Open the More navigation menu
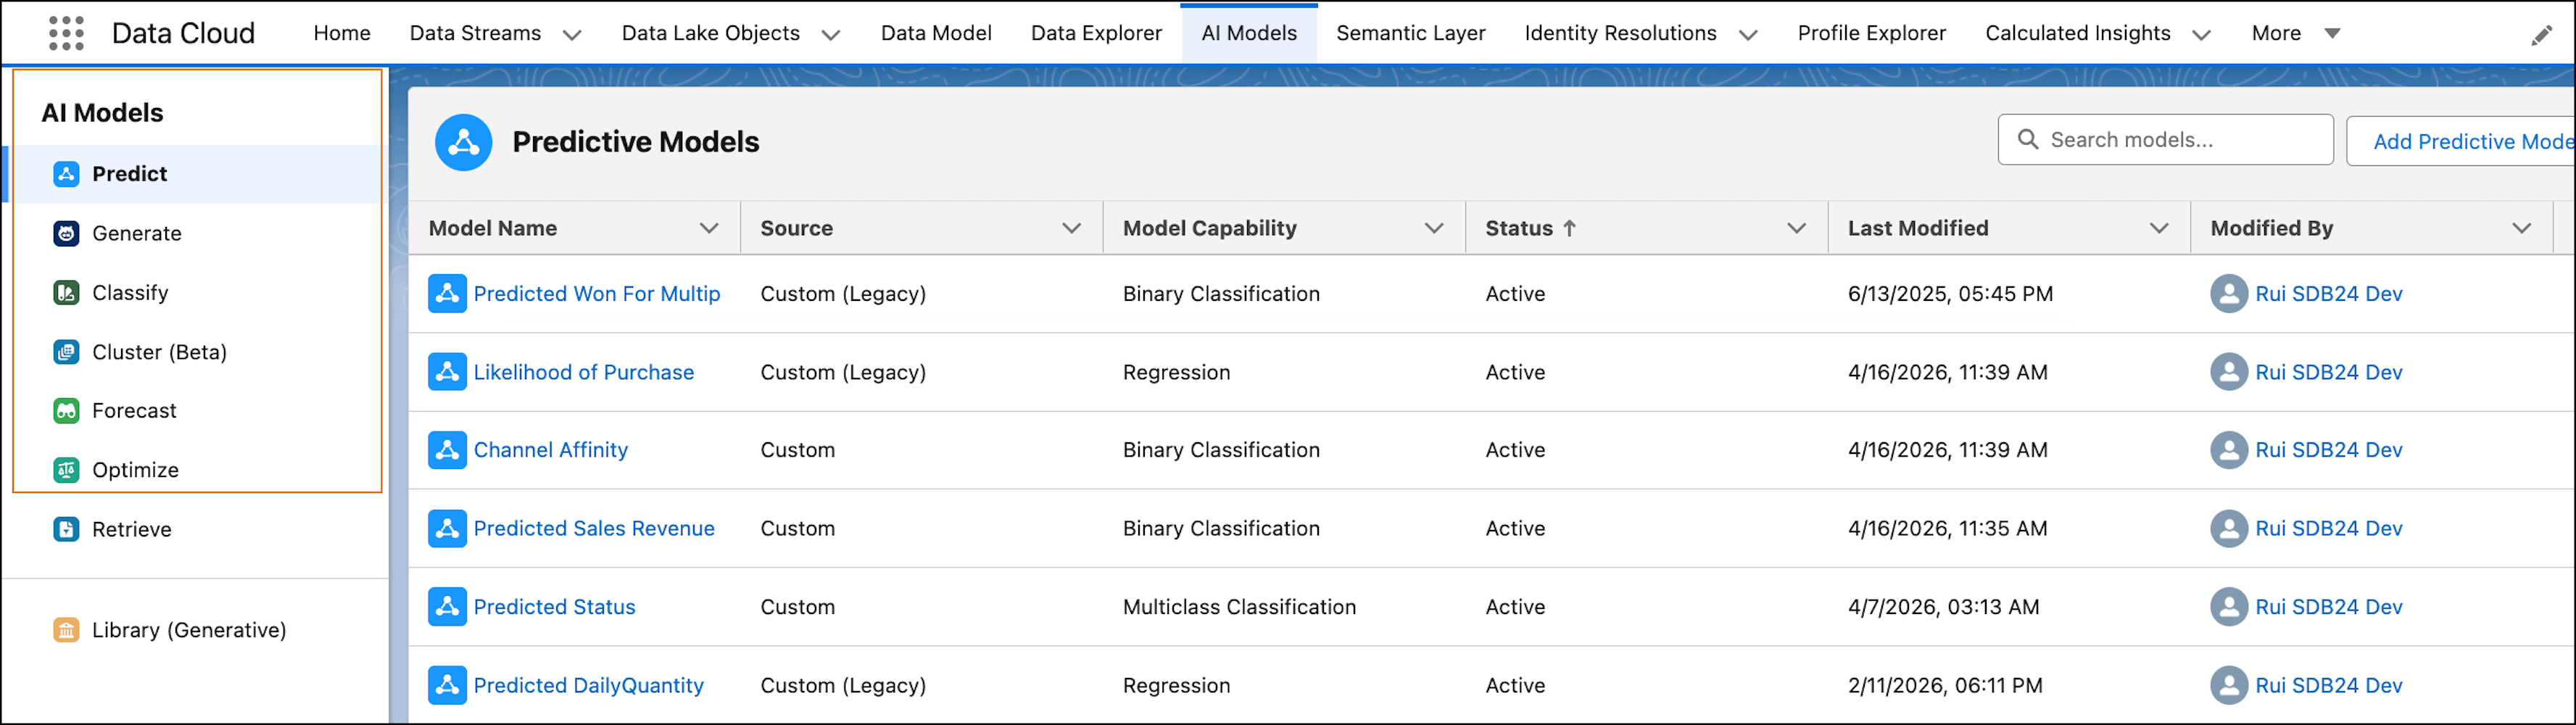Viewport: 2576px width, 725px height. pyautogui.click(x=2296, y=34)
